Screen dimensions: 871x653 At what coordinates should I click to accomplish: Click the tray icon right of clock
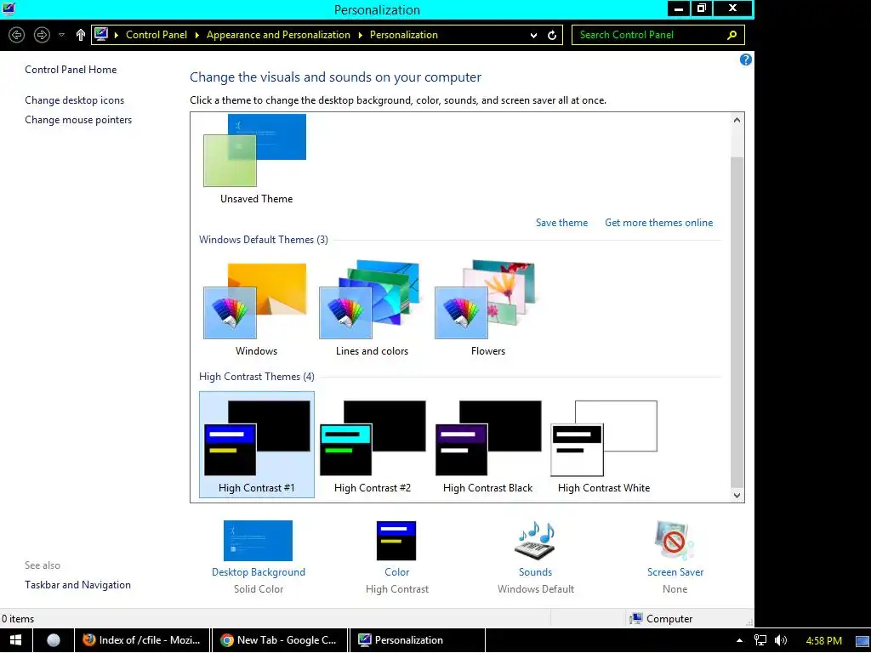[x=862, y=641]
